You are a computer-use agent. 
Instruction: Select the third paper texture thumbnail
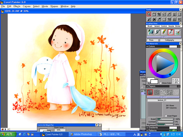(x=163, y=92)
